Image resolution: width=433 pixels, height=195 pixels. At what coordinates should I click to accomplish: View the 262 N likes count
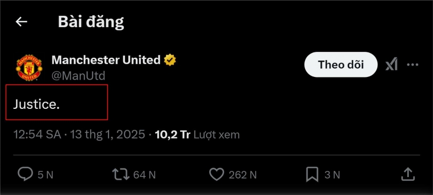pos(243,174)
